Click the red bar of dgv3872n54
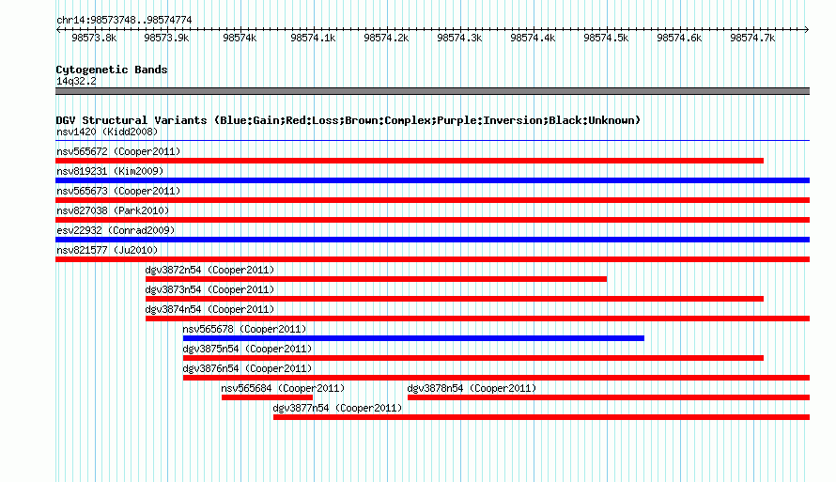Screen dimensions: 836x482 point(376,279)
